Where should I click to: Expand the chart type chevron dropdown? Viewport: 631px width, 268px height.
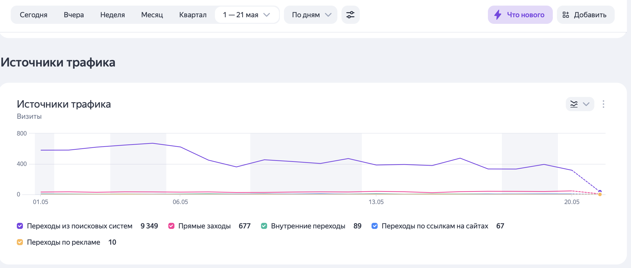pyautogui.click(x=586, y=104)
